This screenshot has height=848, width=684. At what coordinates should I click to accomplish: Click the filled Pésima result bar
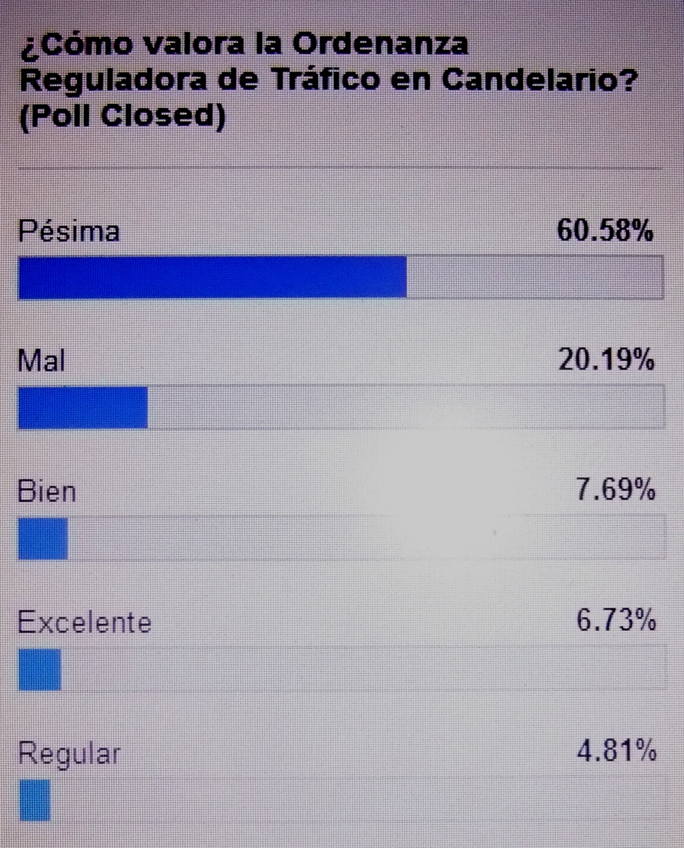212,277
